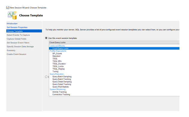Viewport: 189px width, 117px height.
Task: Pick the TSQL SPs template
Action: coord(57,61)
